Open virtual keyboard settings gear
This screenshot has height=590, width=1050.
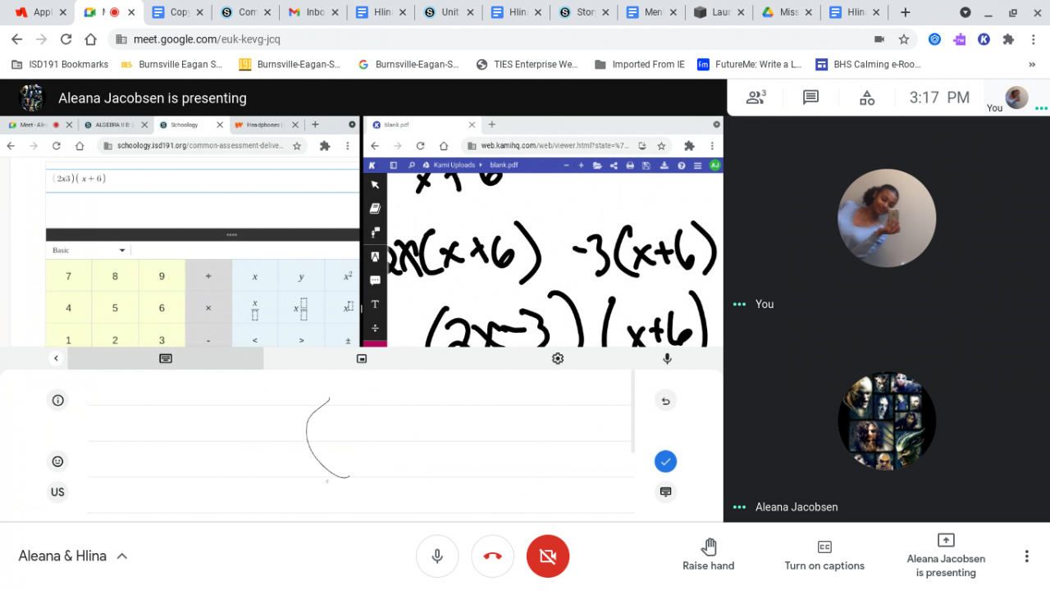click(558, 358)
